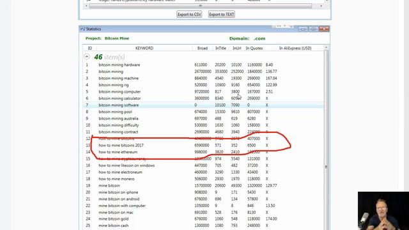Select the keyword 'mine bitcoin gold'
Viewport: 409px width, 230px height.
114,218
